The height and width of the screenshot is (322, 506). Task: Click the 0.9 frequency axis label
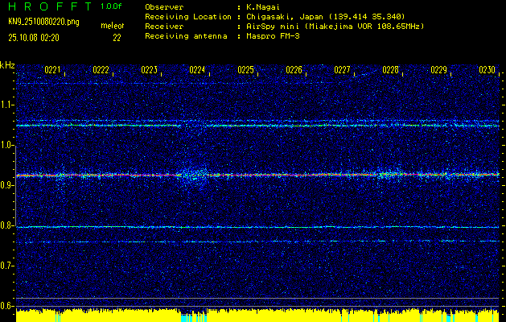click(7, 185)
